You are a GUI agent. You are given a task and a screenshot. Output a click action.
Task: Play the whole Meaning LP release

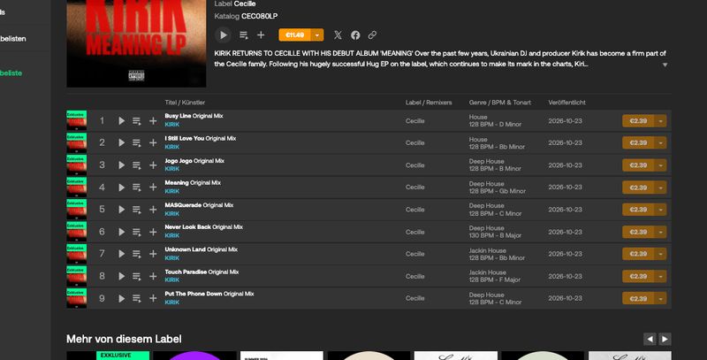[x=224, y=34]
